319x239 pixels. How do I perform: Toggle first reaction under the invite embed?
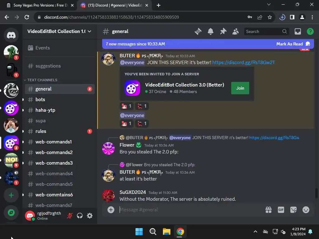tap(126, 106)
